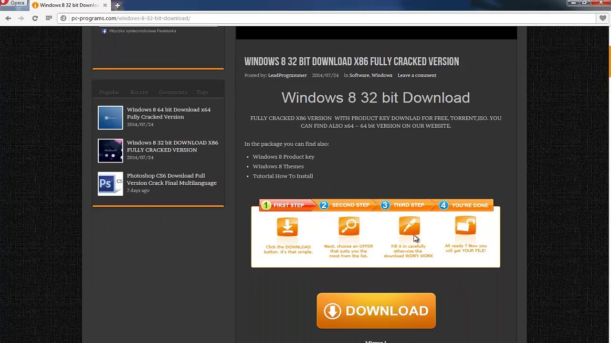Switch to the Popular tab in sidebar
Viewport: 611px width, 343px height.
coord(109,92)
